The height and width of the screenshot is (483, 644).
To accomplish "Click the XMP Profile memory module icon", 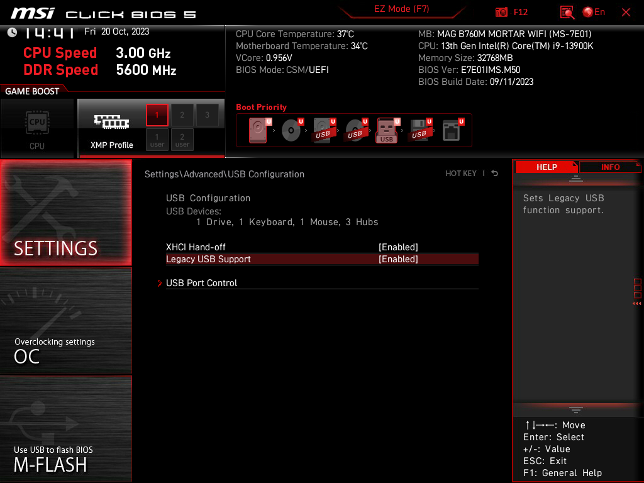I will (111, 122).
